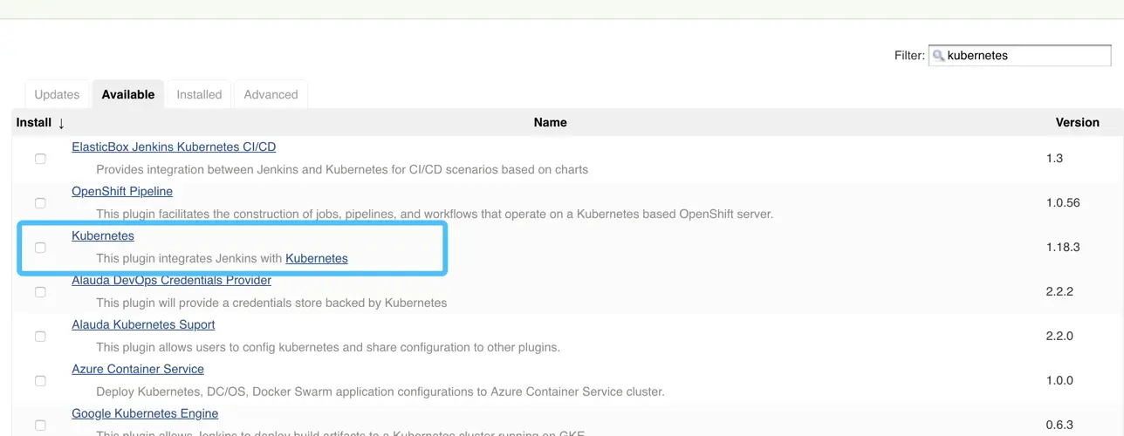Enable the OpenShift Pipeline plugin checkbox
Image resolution: width=1124 pixels, height=436 pixels.
40,203
